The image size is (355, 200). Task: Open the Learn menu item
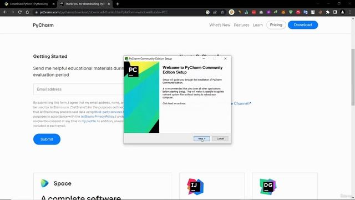click(x=258, y=25)
